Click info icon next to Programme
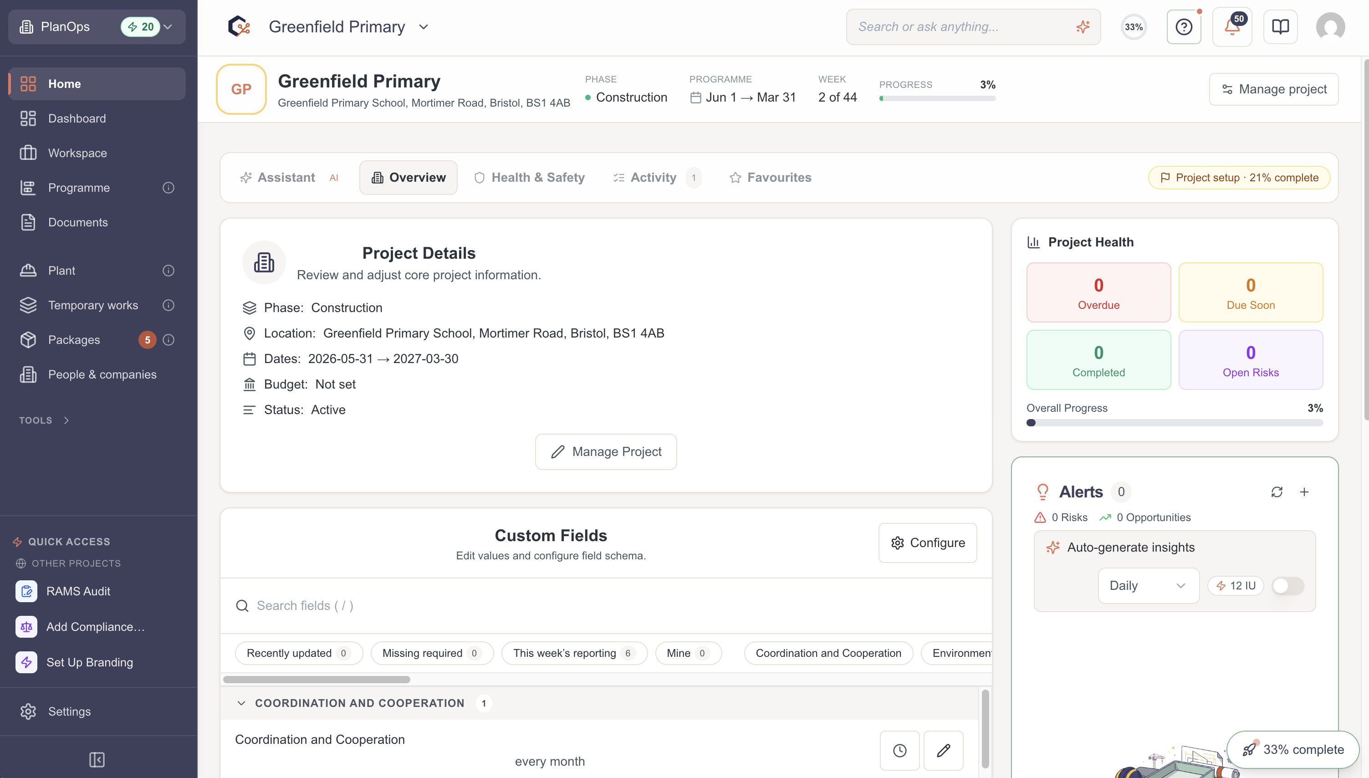This screenshot has height=778, width=1369. click(x=168, y=188)
